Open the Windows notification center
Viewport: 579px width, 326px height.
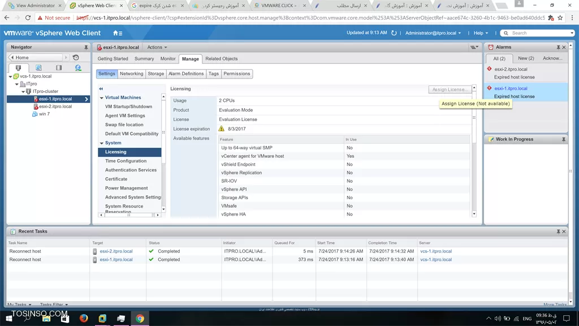pyautogui.click(x=567, y=318)
